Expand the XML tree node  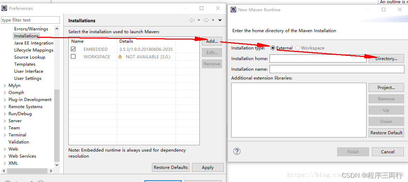click(x=5, y=163)
